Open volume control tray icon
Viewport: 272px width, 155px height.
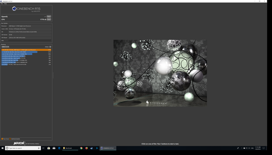click(x=249, y=148)
